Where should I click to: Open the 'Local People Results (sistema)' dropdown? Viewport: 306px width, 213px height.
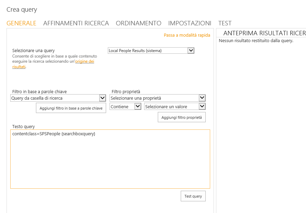click(151, 51)
